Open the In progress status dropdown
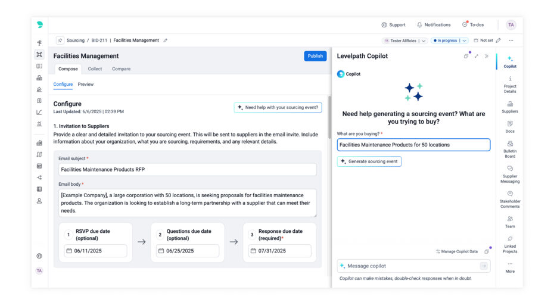The image size is (554, 305). [450, 41]
